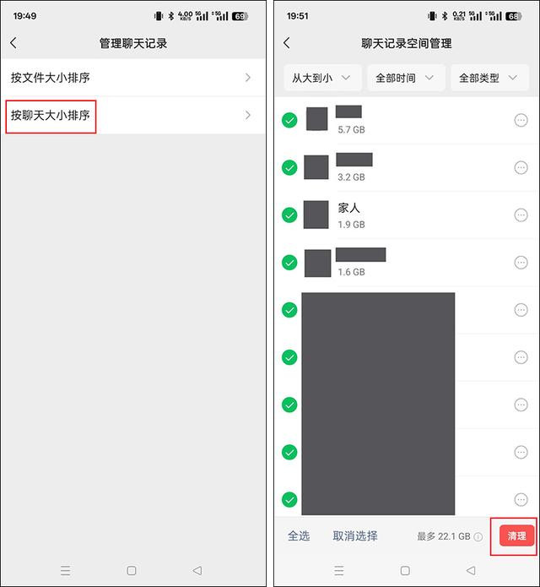
Task: Tap the red 清理 button
Action: pyautogui.click(x=516, y=535)
